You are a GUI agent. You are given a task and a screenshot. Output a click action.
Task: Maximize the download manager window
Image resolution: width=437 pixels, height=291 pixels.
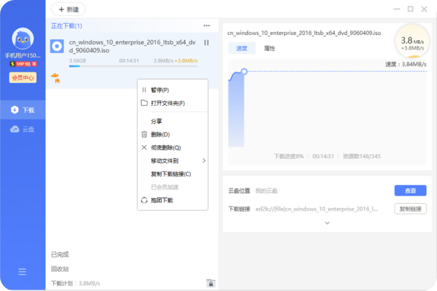click(x=411, y=9)
